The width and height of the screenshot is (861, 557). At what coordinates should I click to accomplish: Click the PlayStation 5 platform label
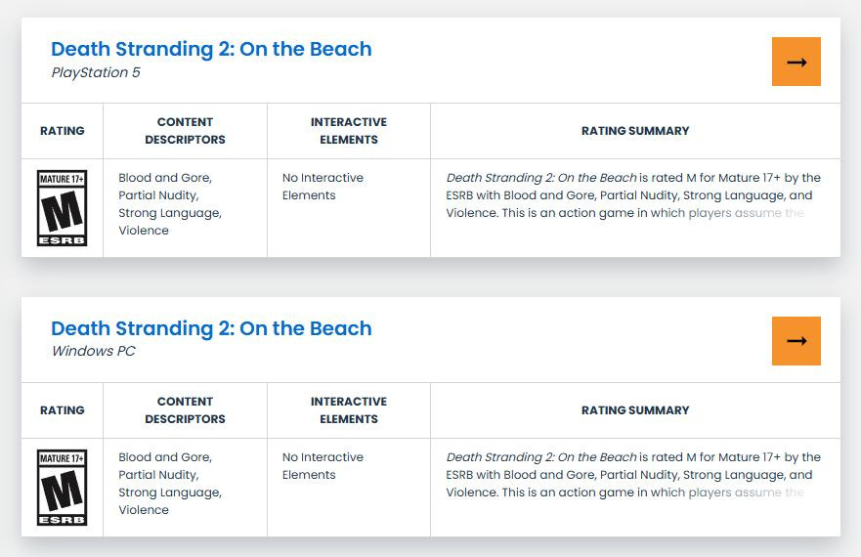click(x=95, y=72)
